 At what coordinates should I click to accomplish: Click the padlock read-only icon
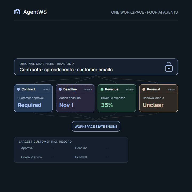click(169, 67)
